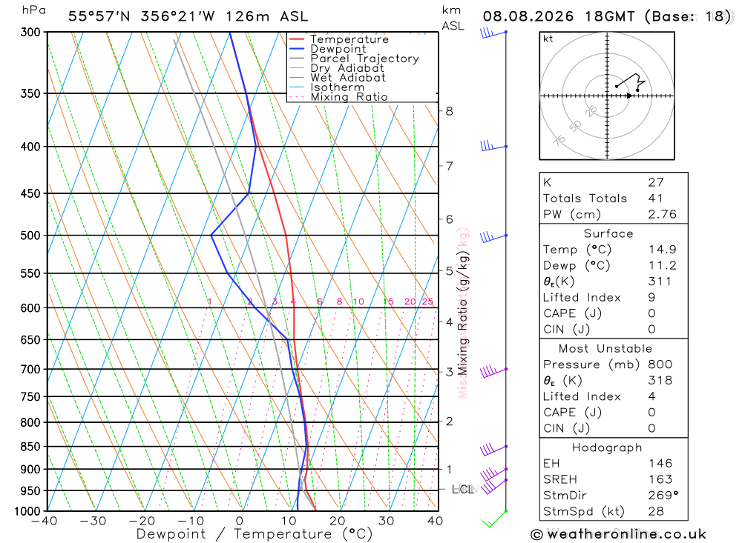Click the StmSpd (kt) value '28'
742x543 pixels.
(657, 511)
